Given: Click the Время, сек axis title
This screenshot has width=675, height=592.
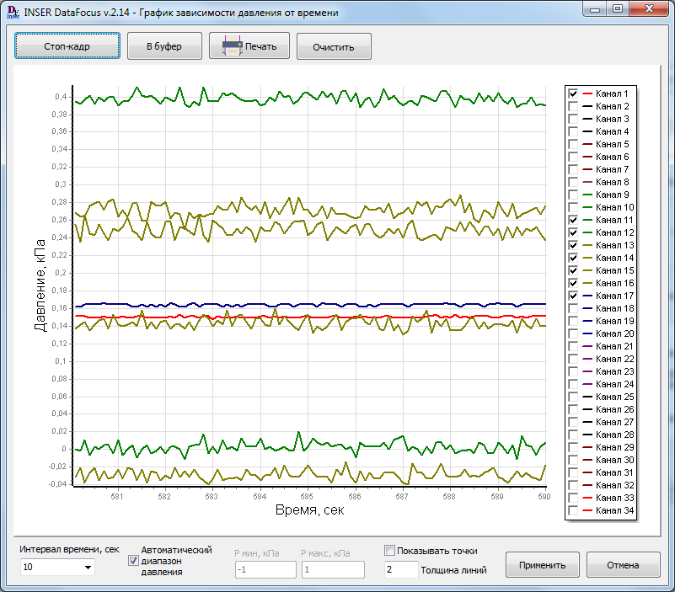Looking at the screenshot, I should pos(309,510).
